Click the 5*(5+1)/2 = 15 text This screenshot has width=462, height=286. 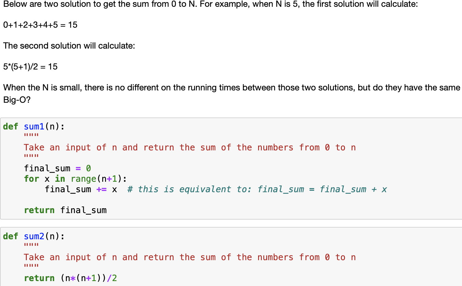click(30, 67)
